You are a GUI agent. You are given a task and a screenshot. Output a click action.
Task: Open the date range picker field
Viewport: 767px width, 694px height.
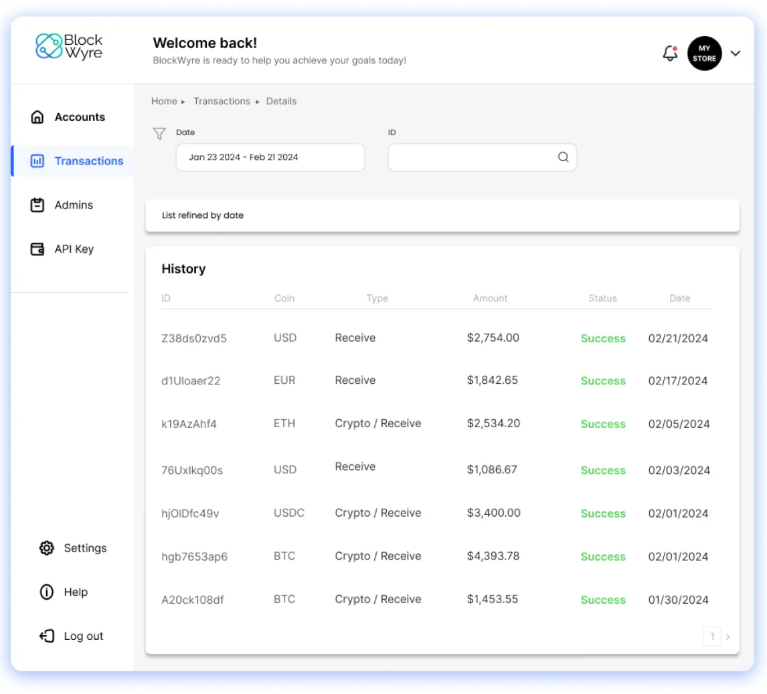270,157
